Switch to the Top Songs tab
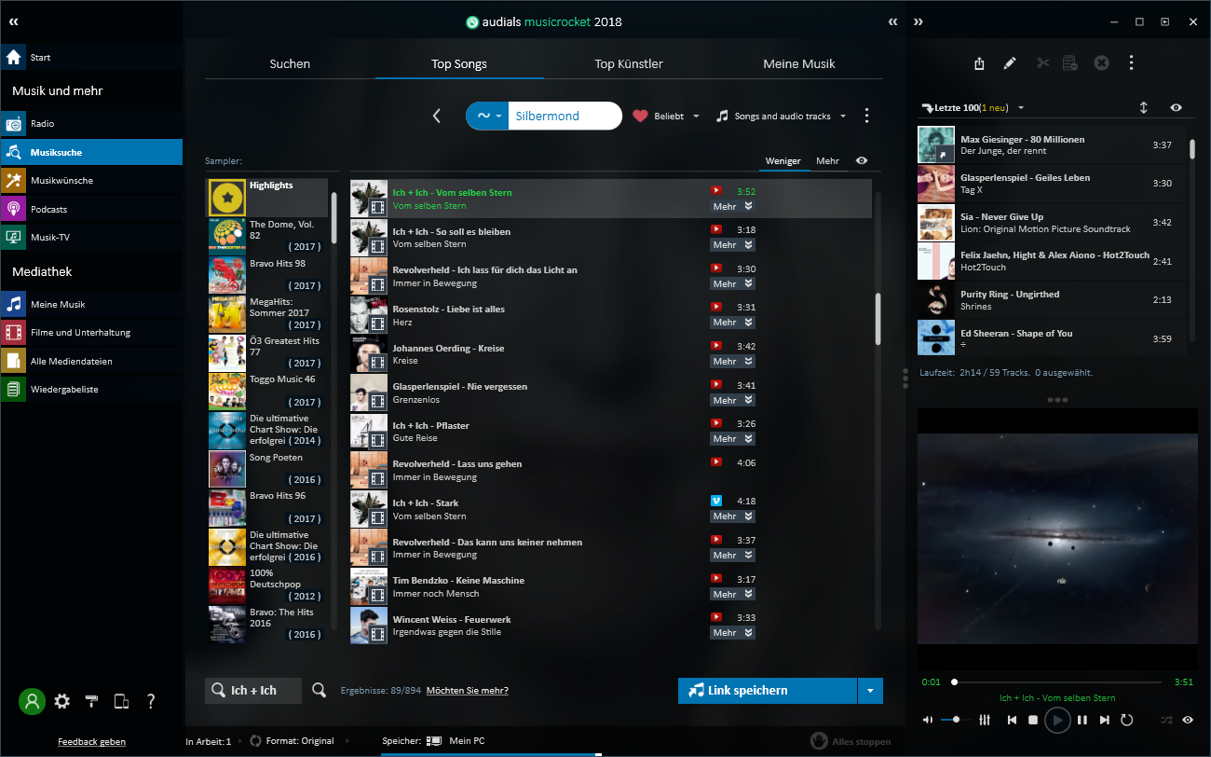Screen dimensions: 1211x757 coord(459,63)
